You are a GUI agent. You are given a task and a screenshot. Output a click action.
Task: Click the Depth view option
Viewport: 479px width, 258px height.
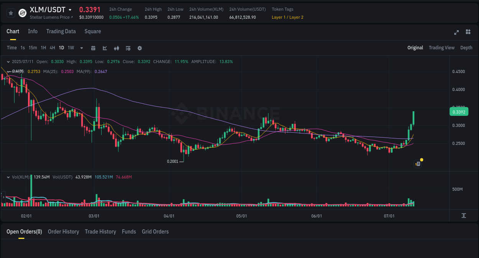click(x=466, y=48)
